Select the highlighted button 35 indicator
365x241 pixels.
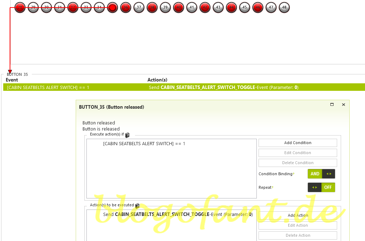click(x=112, y=7)
